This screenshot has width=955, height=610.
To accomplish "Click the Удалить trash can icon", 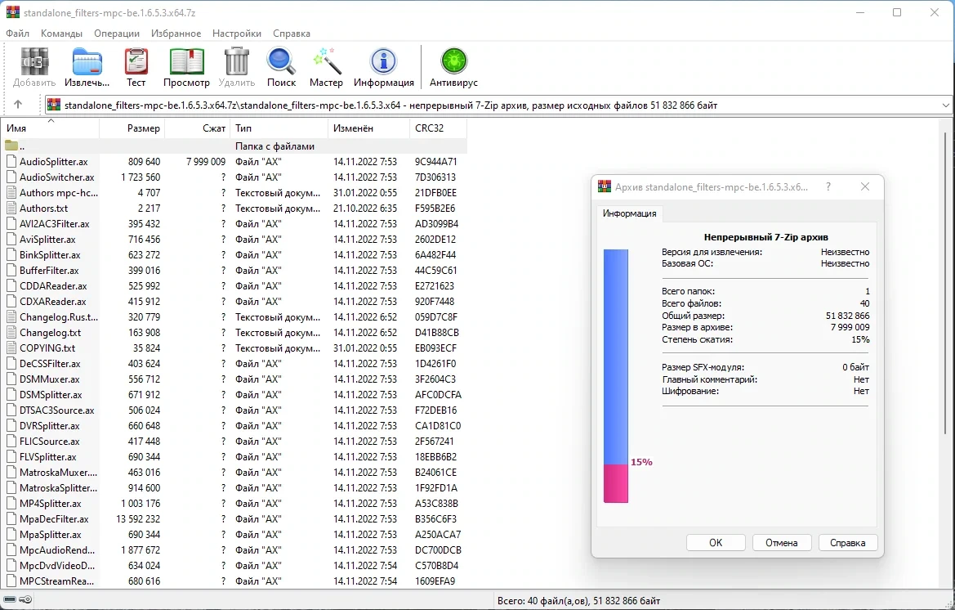I will click(x=236, y=62).
